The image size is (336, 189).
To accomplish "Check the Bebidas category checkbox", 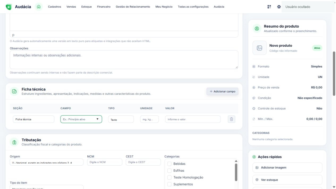I will click(169, 164).
